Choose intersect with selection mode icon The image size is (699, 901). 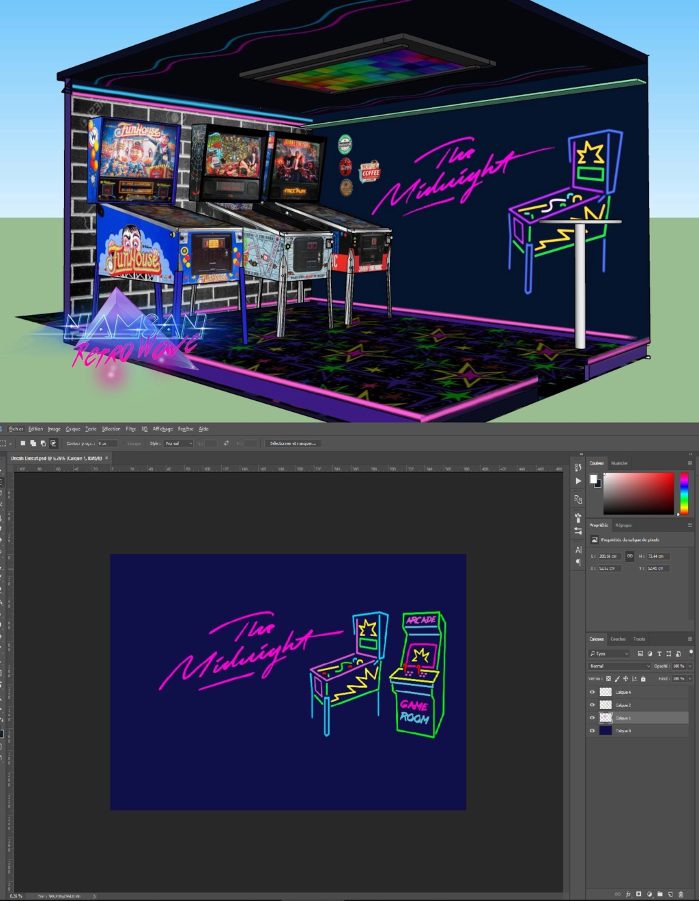[53, 443]
